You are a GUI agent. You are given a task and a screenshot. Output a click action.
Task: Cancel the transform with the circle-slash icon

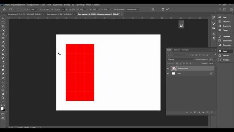163,9
